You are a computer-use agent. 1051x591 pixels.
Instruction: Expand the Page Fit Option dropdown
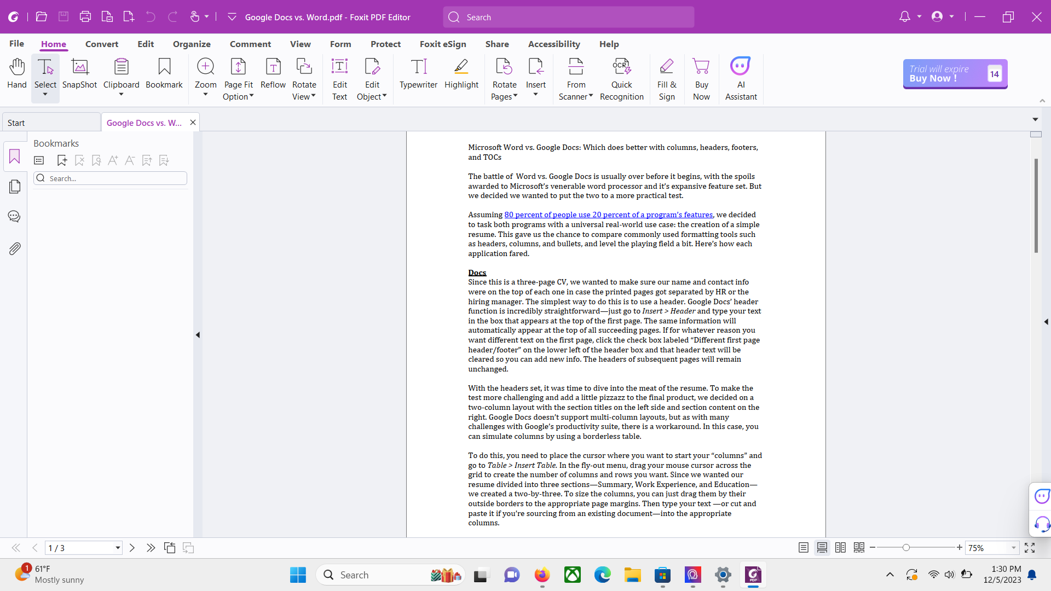[253, 97]
